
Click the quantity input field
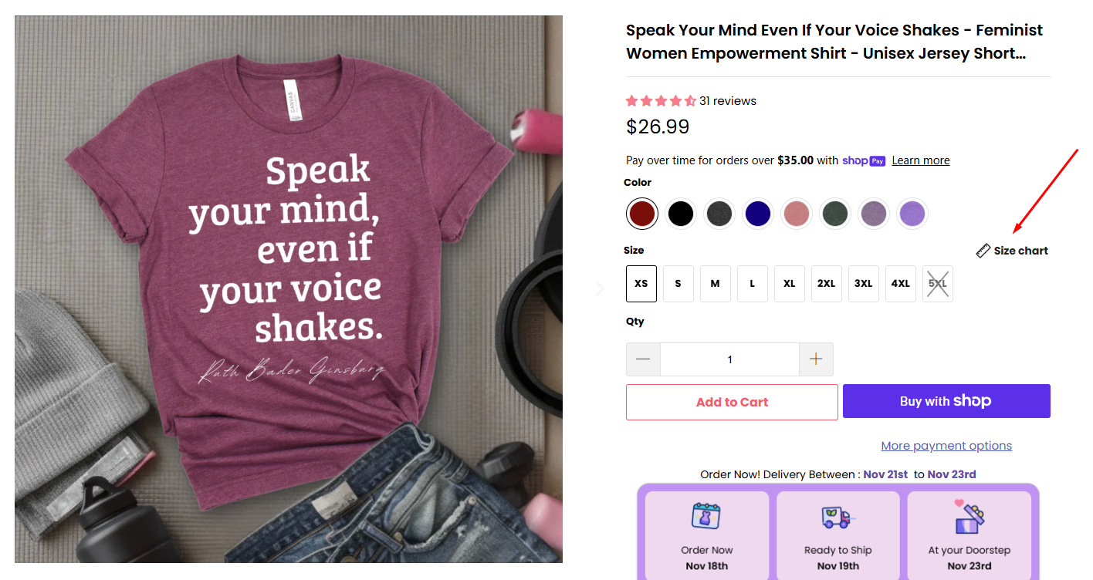click(729, 359)
